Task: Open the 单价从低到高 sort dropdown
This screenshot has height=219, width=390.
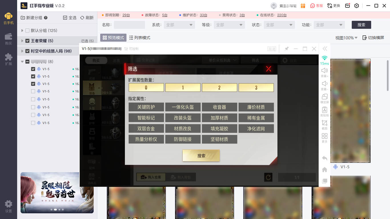Action: pyautogui.click(x=220, y=60)
